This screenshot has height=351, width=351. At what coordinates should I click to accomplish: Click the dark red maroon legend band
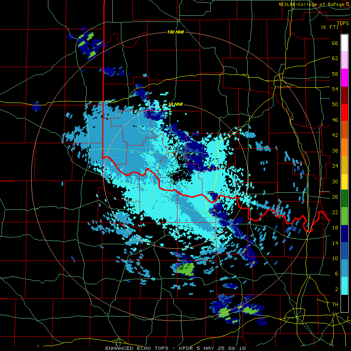pos(344,95)
